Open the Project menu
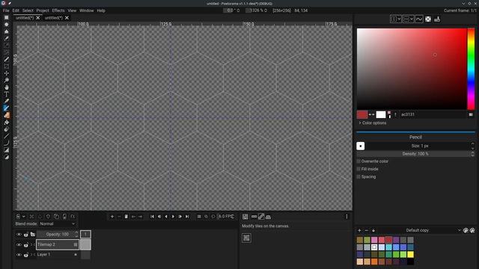The height and width of the screenshot is (269, 479). coord(43,10)
